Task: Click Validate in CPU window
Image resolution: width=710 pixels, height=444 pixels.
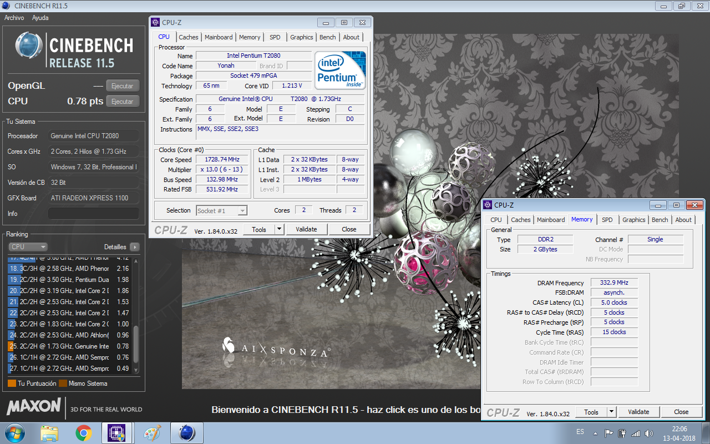Action: 306,229
